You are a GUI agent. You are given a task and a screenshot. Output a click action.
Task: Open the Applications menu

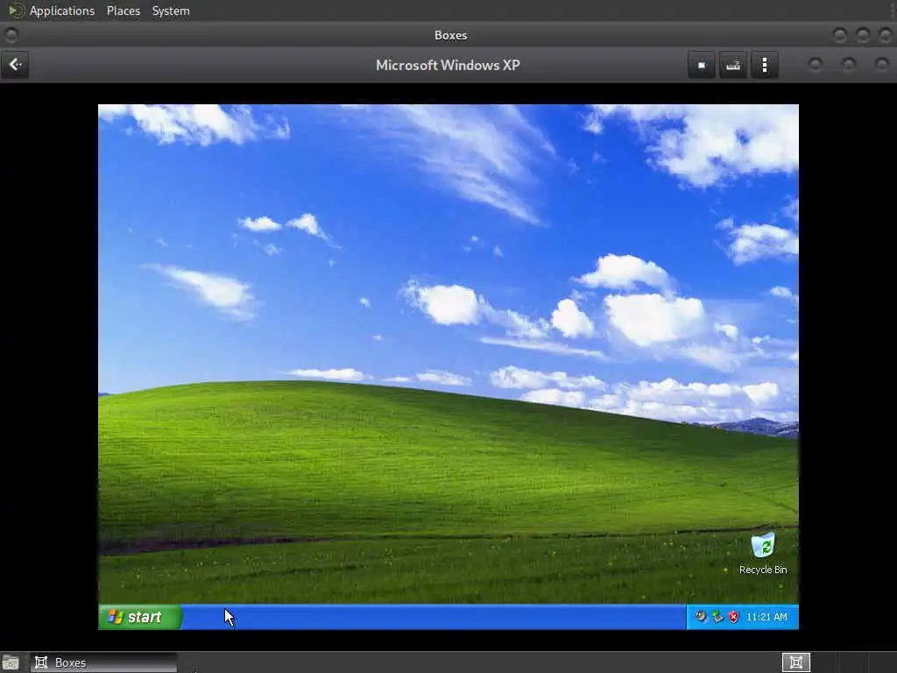(62, 11)
